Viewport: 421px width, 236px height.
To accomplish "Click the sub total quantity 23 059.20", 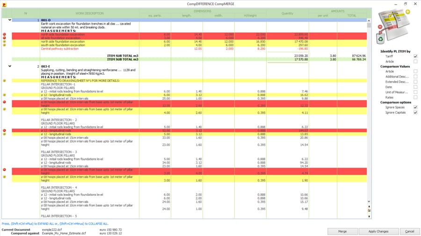I will pos(301,56).
